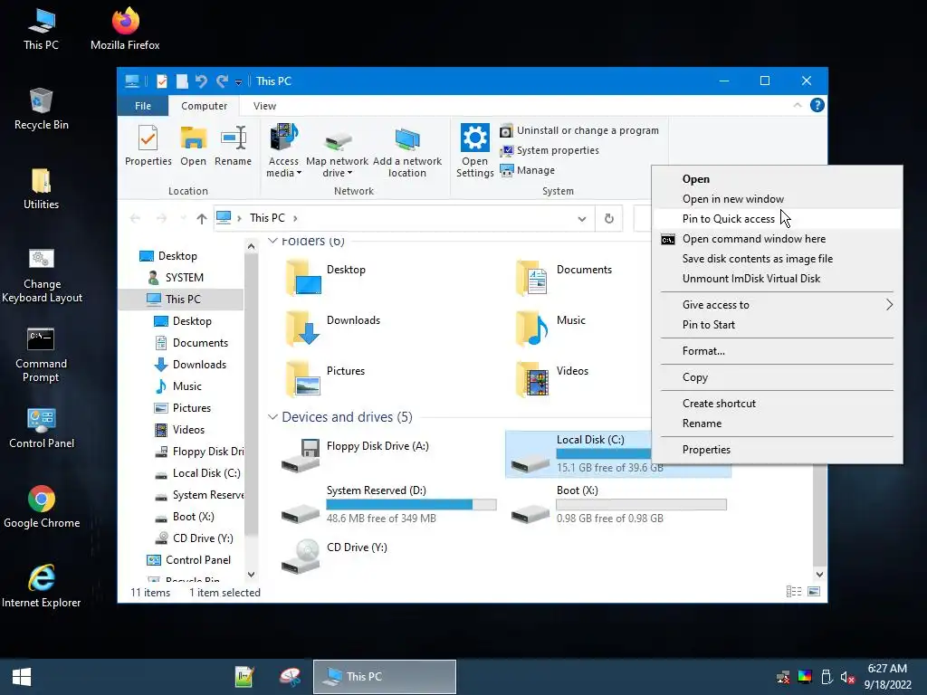Click scroll-down arrow of file pane scrollbar
This screenshot has height=695, width=927.
[x=819, y=574]
